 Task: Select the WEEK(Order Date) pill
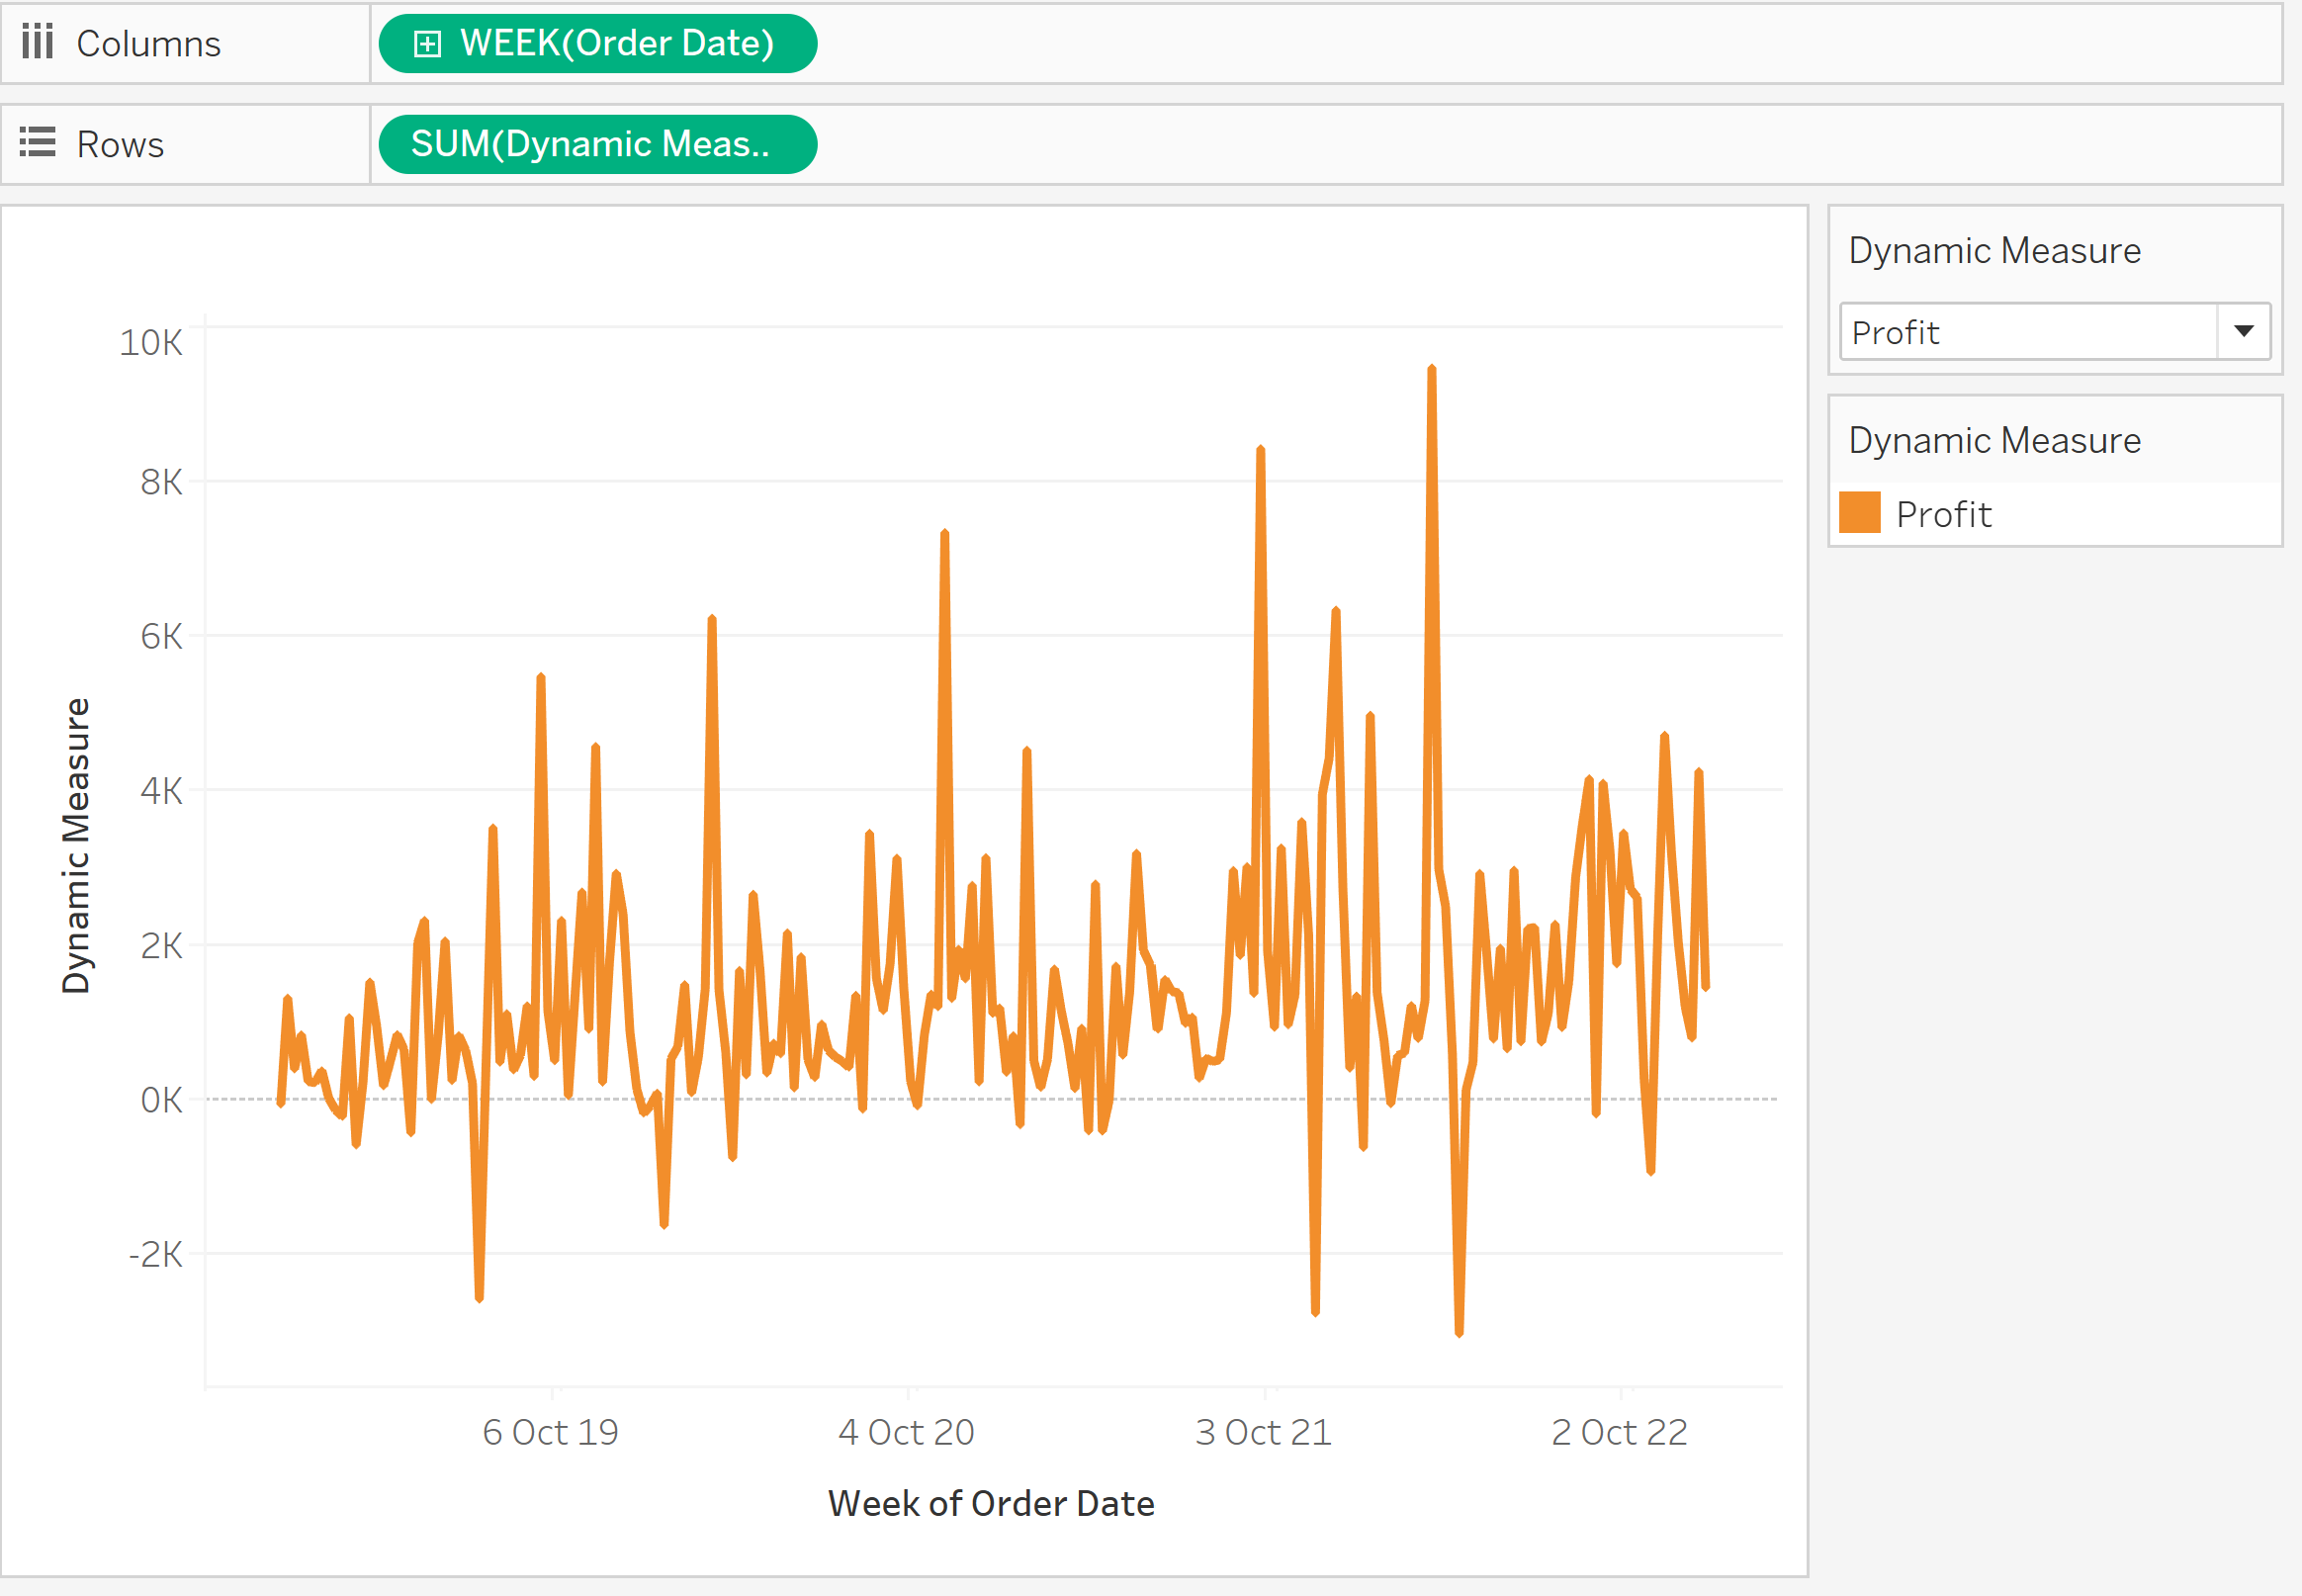616,43
